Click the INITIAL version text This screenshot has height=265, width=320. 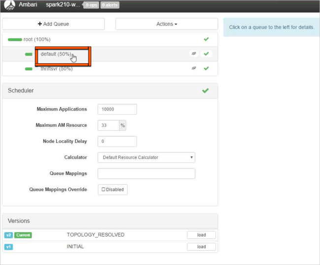pos(75,246)
